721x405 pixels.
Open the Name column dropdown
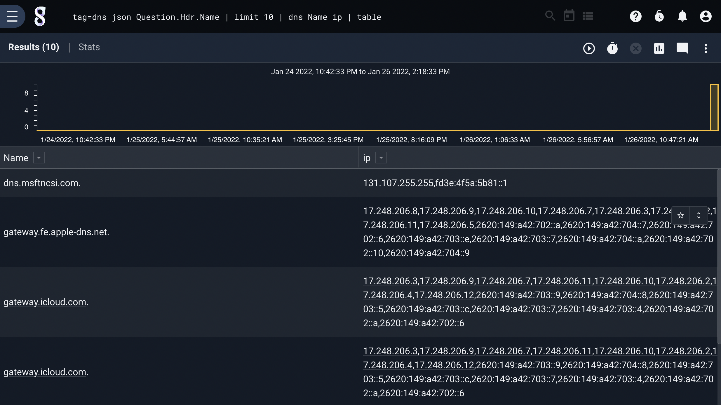39,158
